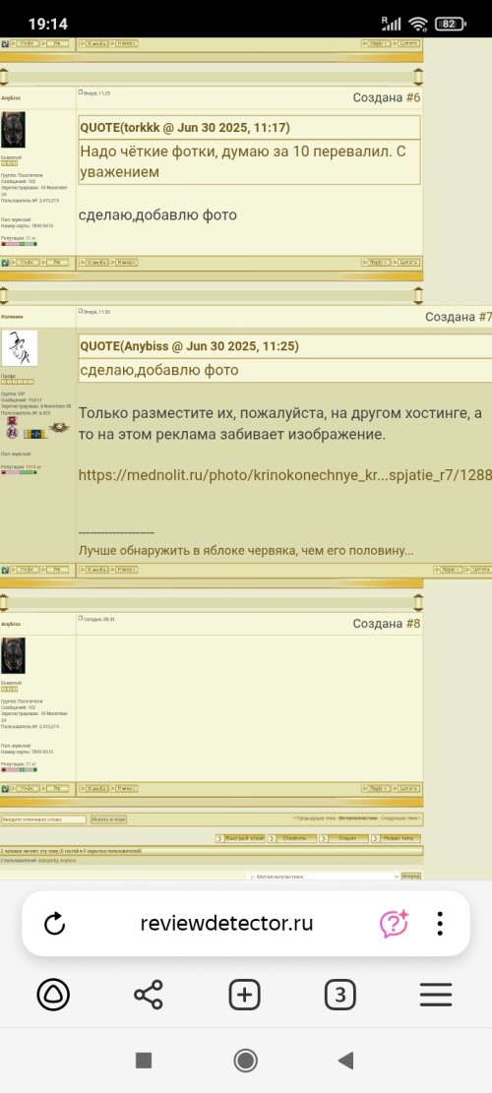The height and width of the screenshot is (1093, 492).
Task: Open the browser three-dot menu
Action: (x=440, y=924)
